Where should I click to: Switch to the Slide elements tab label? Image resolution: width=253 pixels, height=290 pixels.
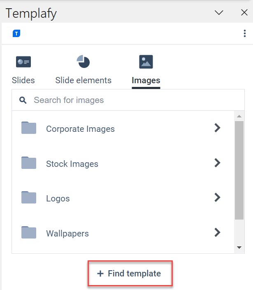(83, 80)
